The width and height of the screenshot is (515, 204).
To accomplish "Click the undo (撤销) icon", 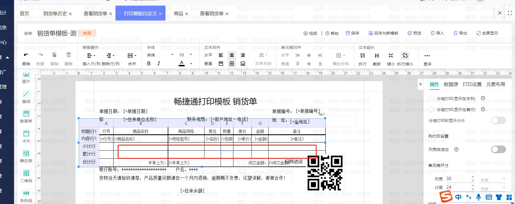I will click(x=26, y=55).
